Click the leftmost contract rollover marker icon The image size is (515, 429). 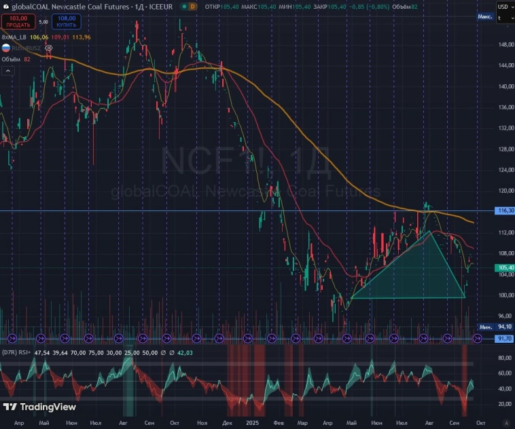[13, 337]
